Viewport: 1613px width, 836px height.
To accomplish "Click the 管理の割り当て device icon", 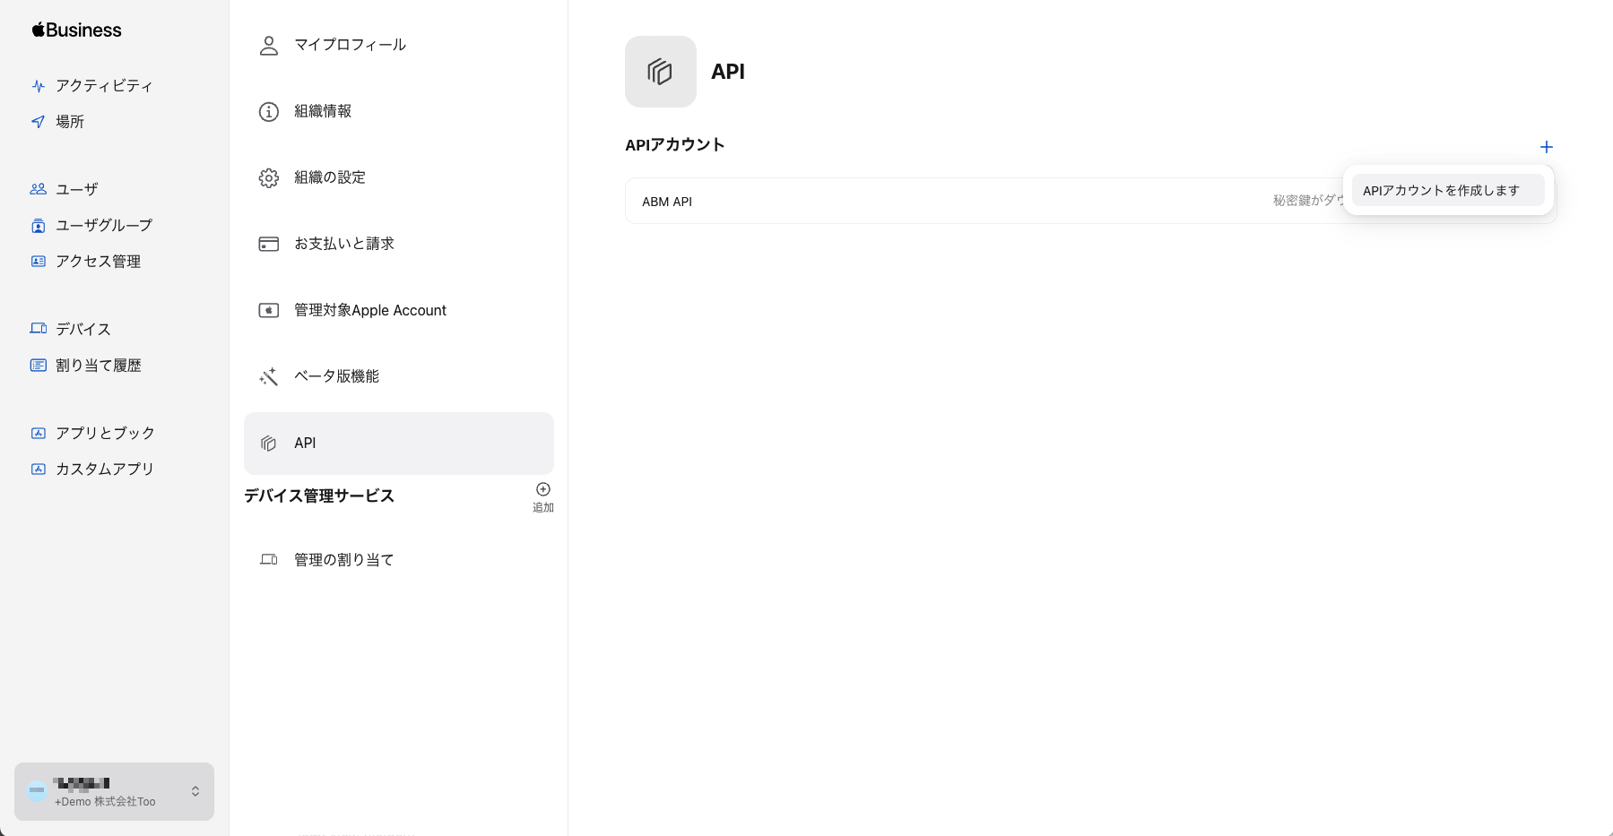I will click(269, 560).
